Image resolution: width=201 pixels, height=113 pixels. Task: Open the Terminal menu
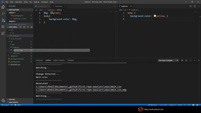pyautogui.click(x=44, y=2)
